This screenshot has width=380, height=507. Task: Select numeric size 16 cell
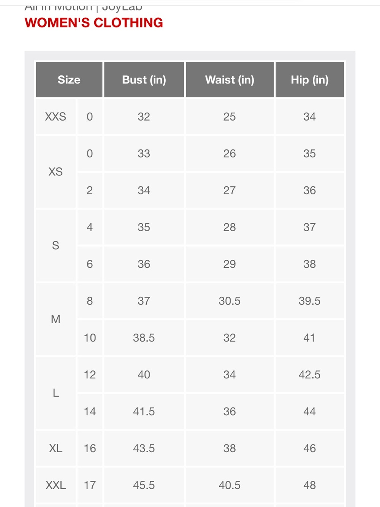pyautogui.click(x=90, y=448)
